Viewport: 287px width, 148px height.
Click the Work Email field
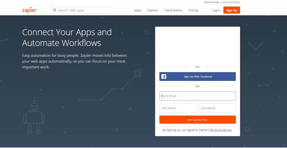(x=197, y=96)
